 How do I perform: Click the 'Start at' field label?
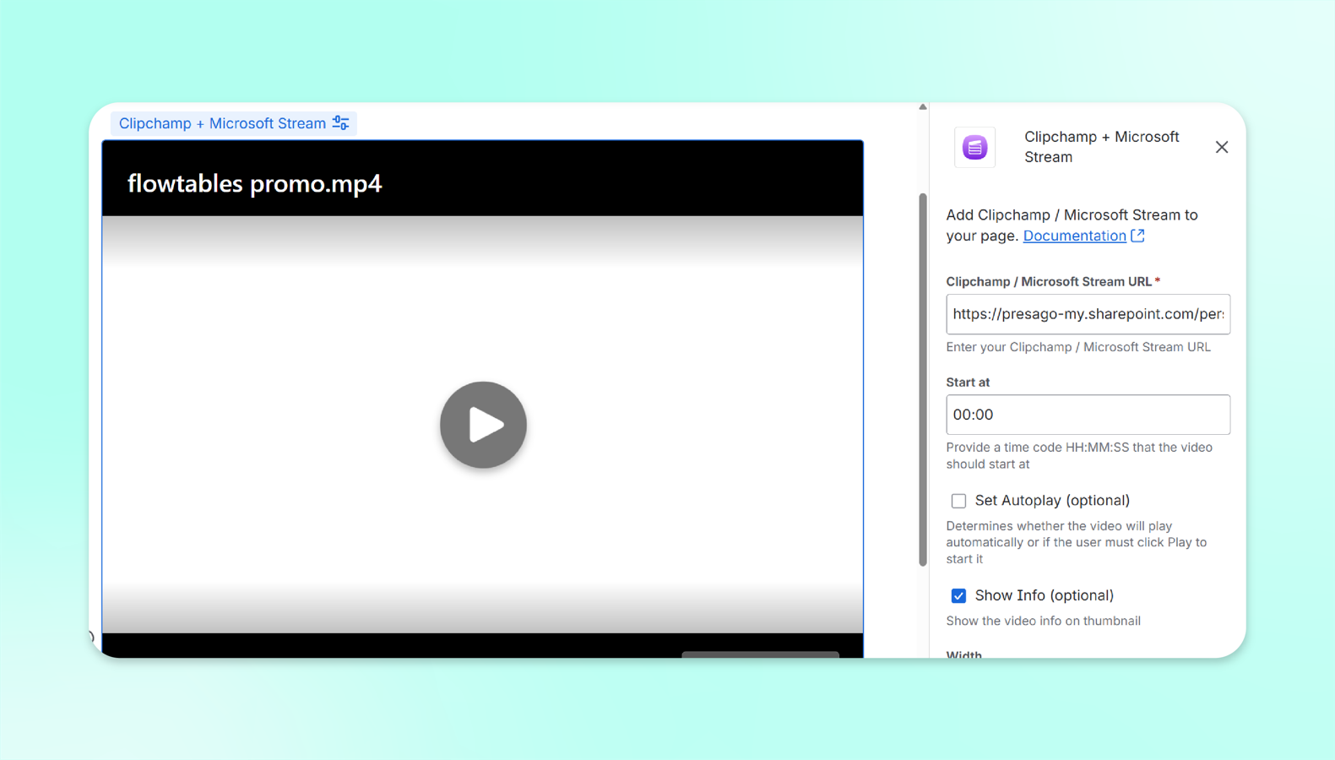pyautogui.click(x=968, y=383)
